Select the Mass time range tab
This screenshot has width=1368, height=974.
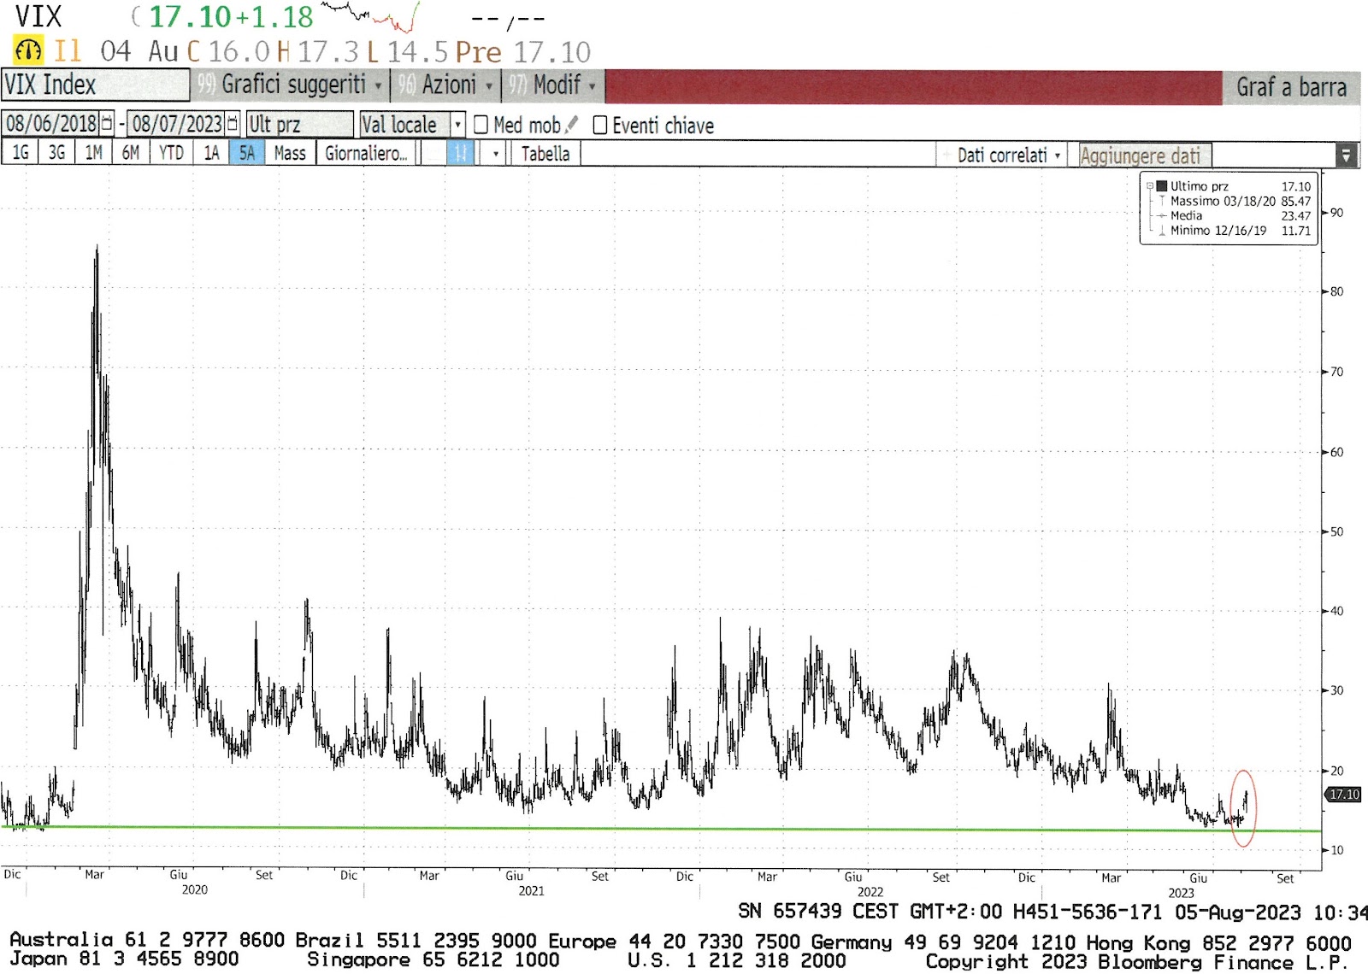(x=290, y=153)
